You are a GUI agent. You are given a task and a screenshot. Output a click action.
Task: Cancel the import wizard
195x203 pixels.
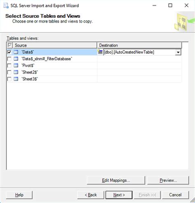pyautogui.click(x=175, y=195)
